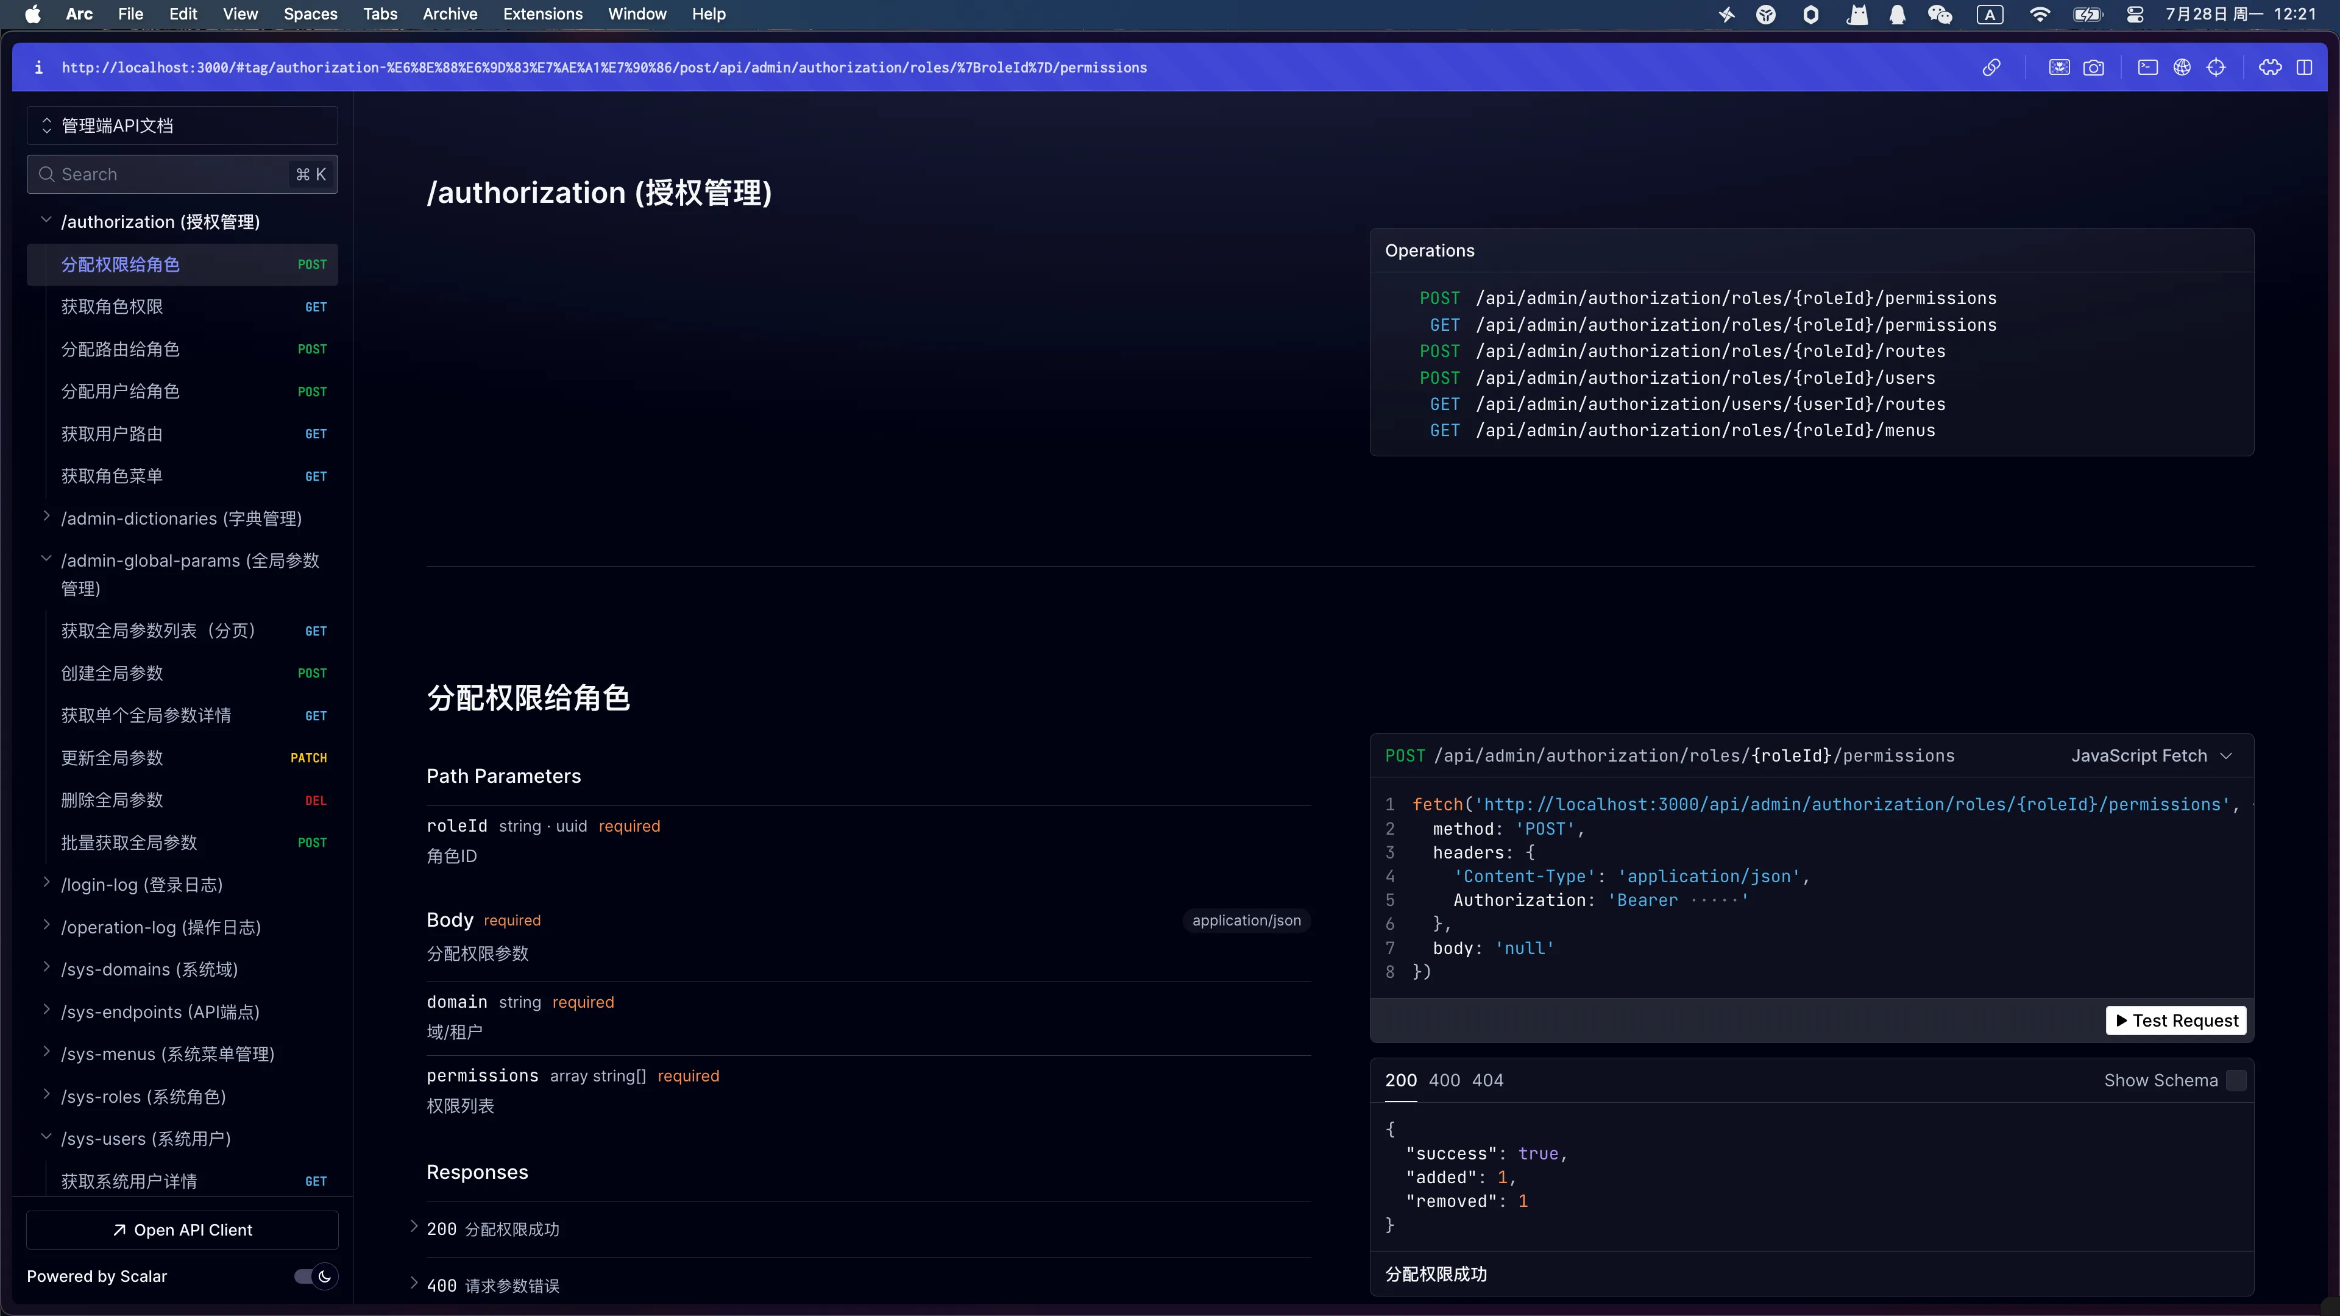Open the Spaces menu in menu bar

[310, 13]
